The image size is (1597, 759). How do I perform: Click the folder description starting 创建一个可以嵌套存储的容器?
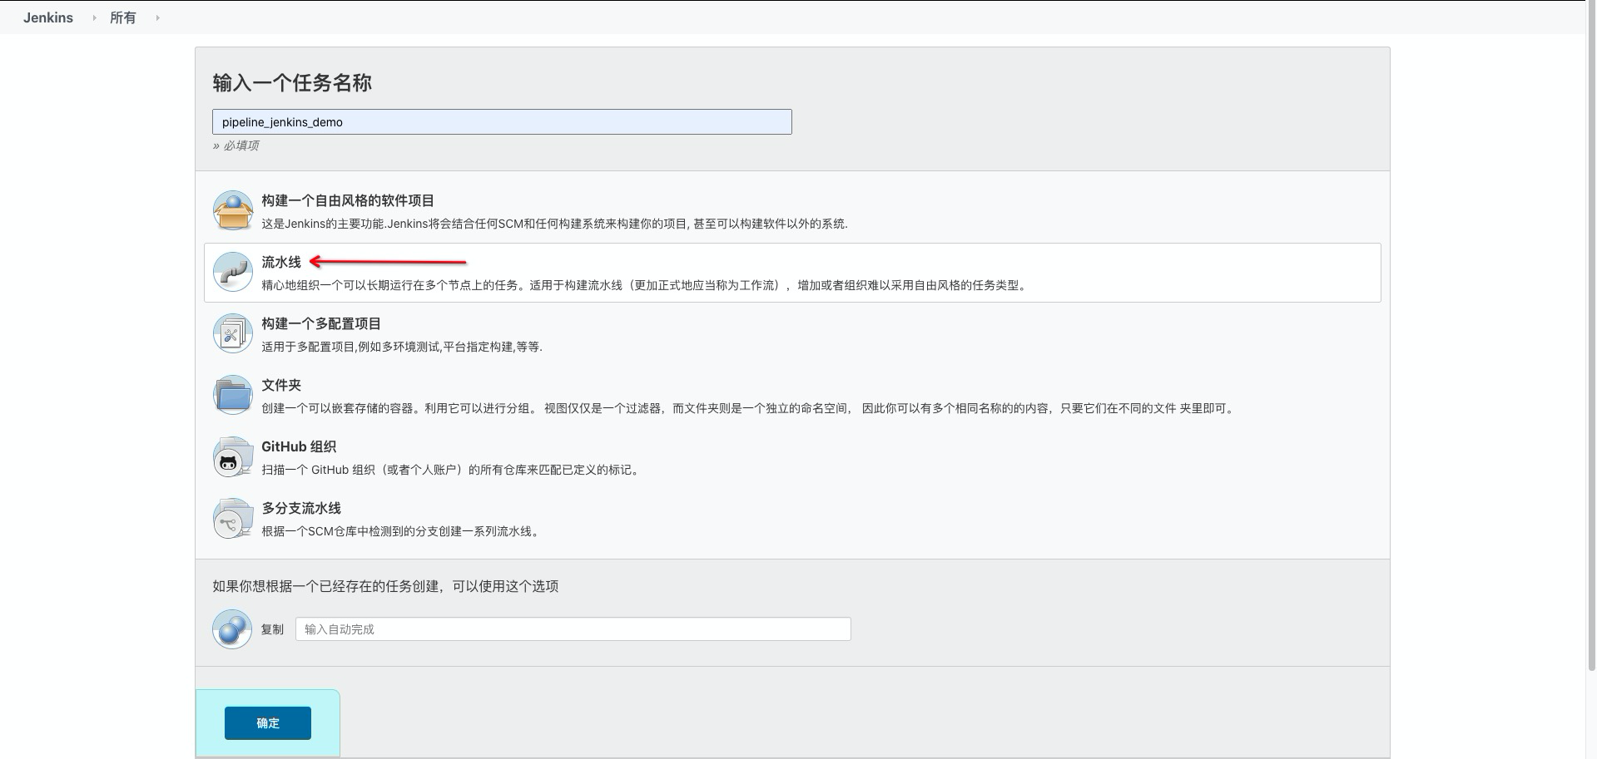[x=749, y=408]
